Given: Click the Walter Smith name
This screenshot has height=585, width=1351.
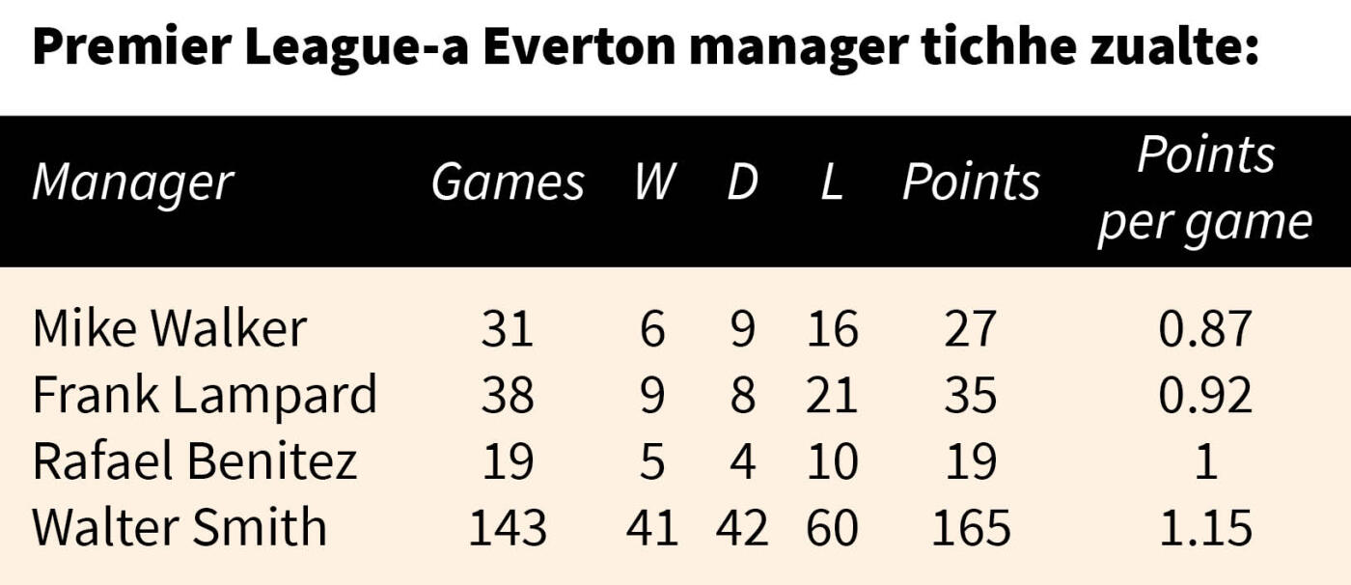Looking at the screenshot, I should (179, 527).
